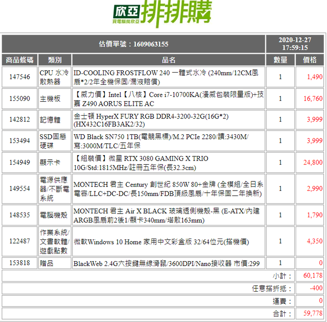Click the price 1,790
Image resolution: width=327 pixels, height=322 pixels.
(314, 215)
